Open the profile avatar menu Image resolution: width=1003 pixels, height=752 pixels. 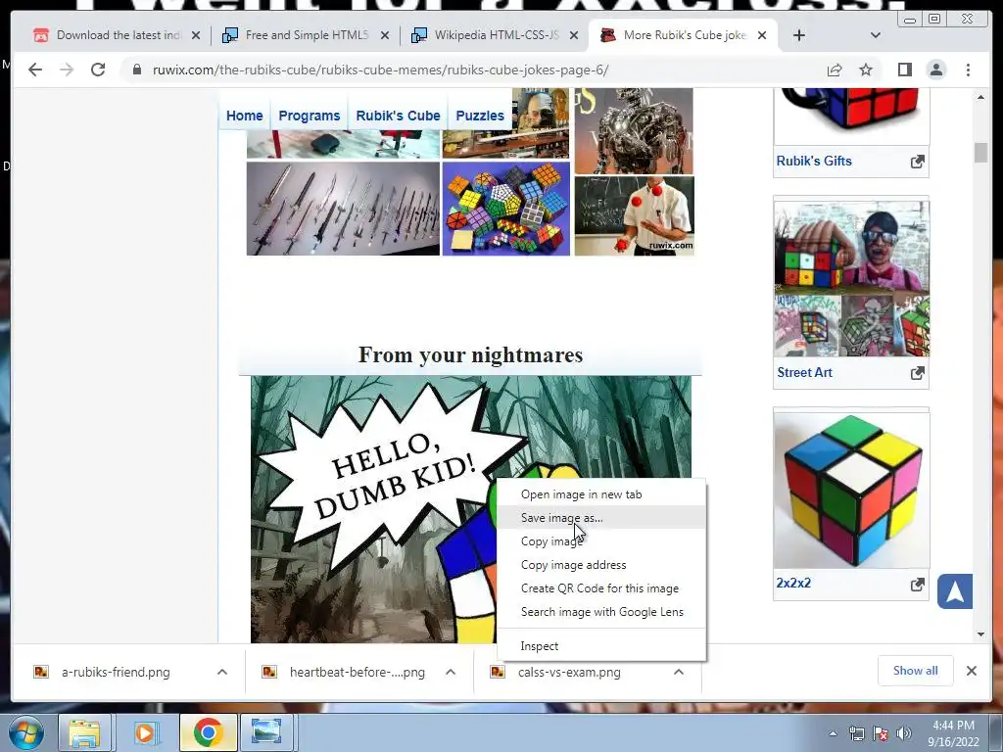coord(936,70)
